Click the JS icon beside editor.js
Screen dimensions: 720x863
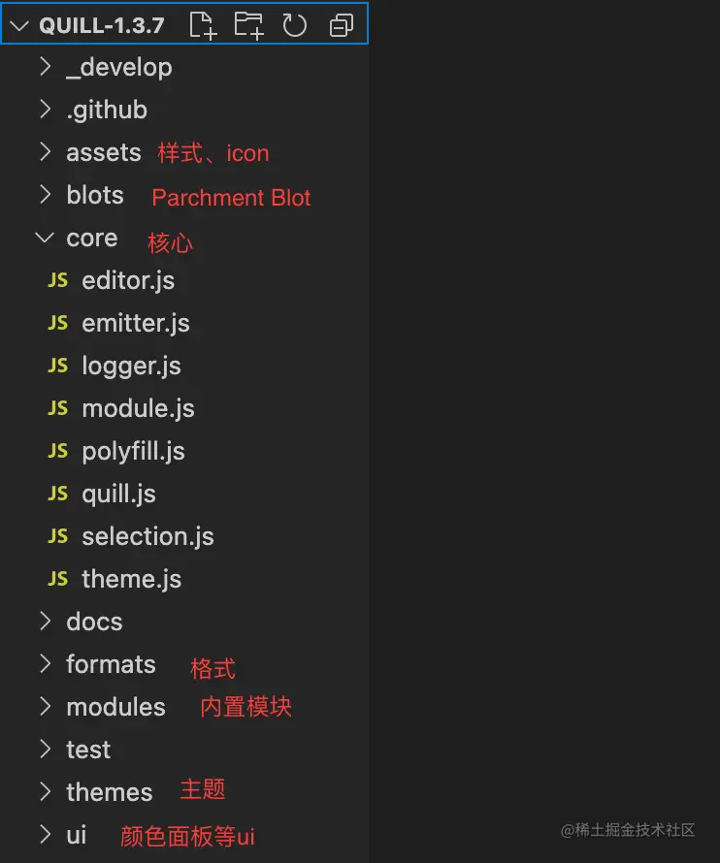coord(56,280)
